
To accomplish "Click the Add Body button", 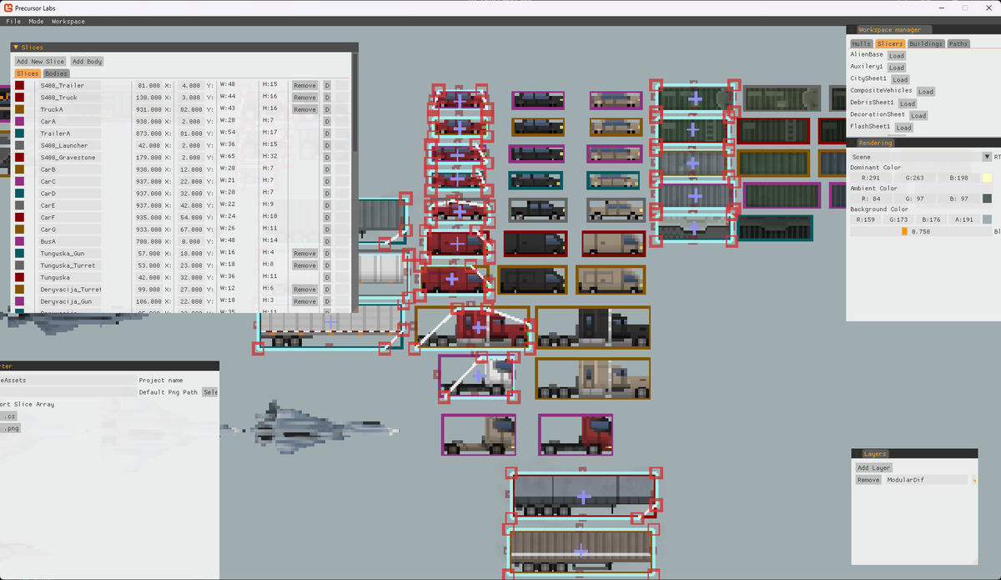I will (87, 62).
